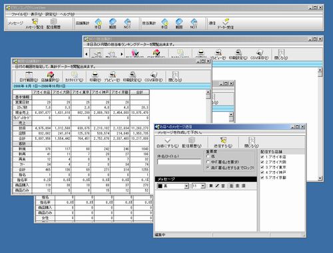Open ファイル menu
333x253 pixels.
(x=19, y=14)
